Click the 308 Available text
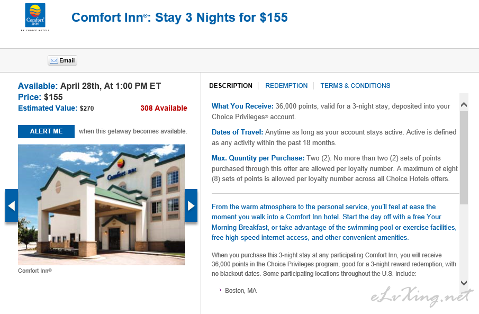This screenshot has width=479, height=314. (x=164, y=108)
